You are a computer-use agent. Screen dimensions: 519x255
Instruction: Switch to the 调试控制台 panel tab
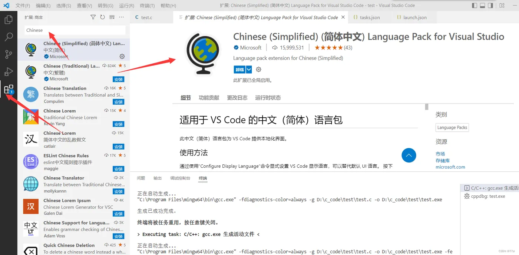[180, 178]
